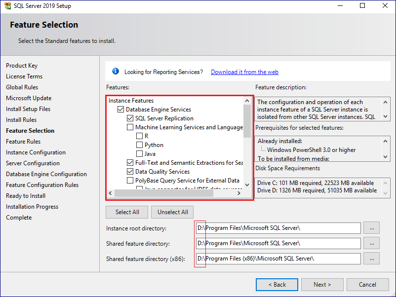Click the blue information icon beside Reporting Services

tap(116, 72)
